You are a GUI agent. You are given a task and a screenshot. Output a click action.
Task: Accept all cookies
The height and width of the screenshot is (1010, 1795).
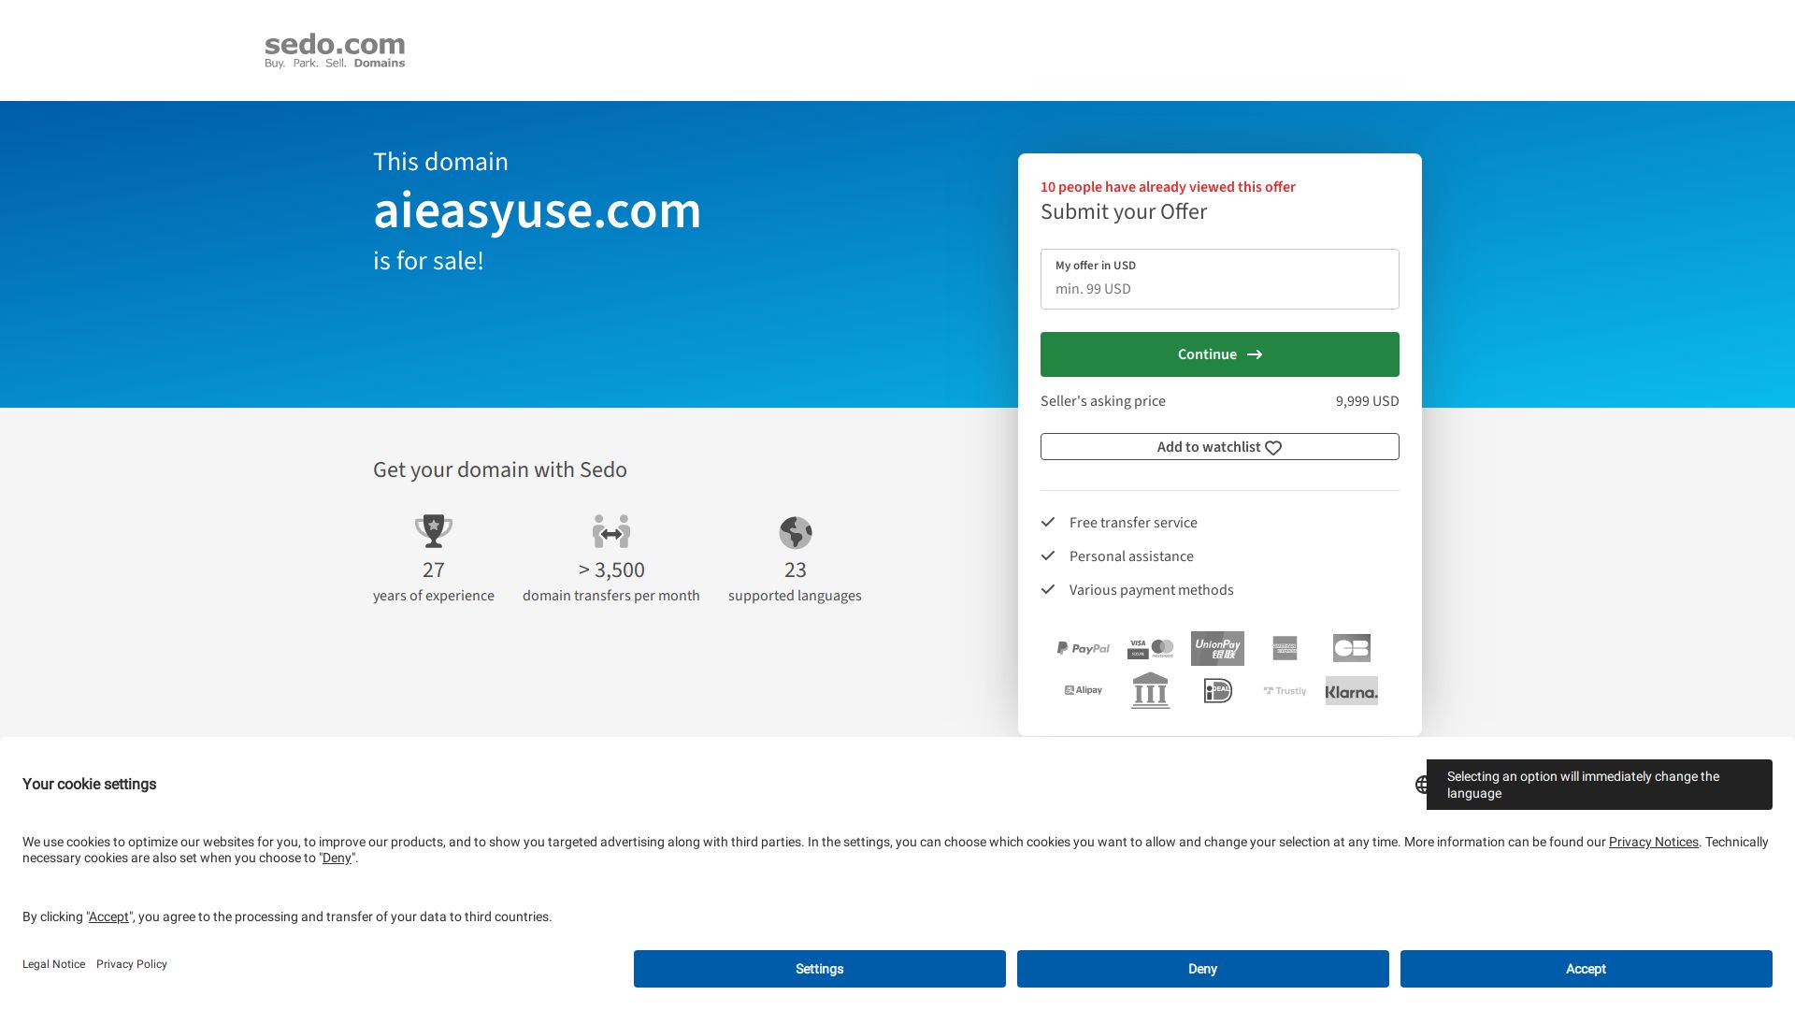[1586, 969]
